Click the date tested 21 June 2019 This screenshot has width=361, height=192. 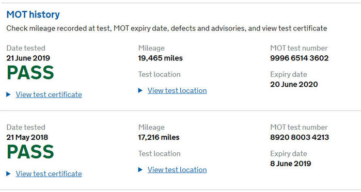[28, 58]
